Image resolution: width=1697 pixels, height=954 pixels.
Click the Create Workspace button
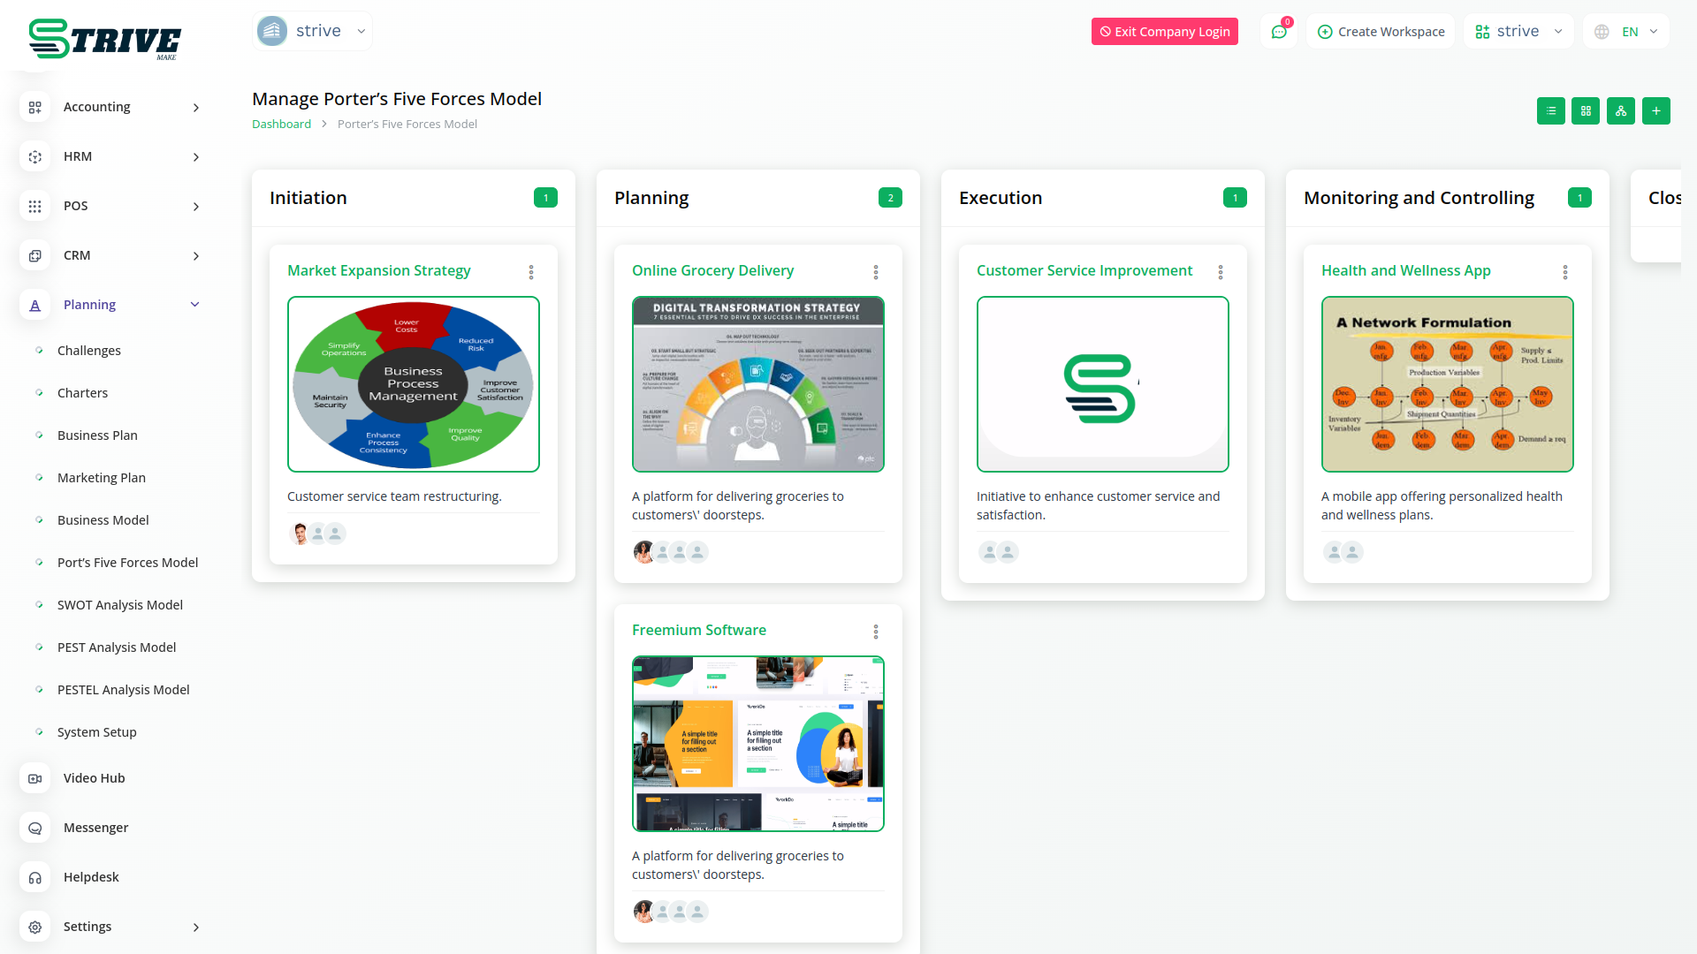[1381, 32]
